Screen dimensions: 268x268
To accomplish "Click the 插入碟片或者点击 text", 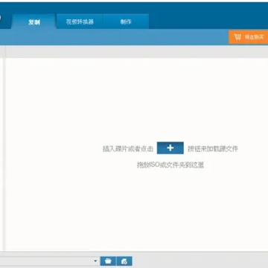I will click(x=128, y=149).
